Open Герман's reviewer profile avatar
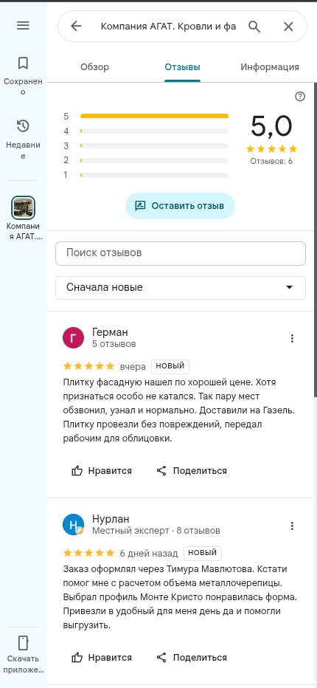The height and width of the screenshot is (688, 317). coord(73,338)
